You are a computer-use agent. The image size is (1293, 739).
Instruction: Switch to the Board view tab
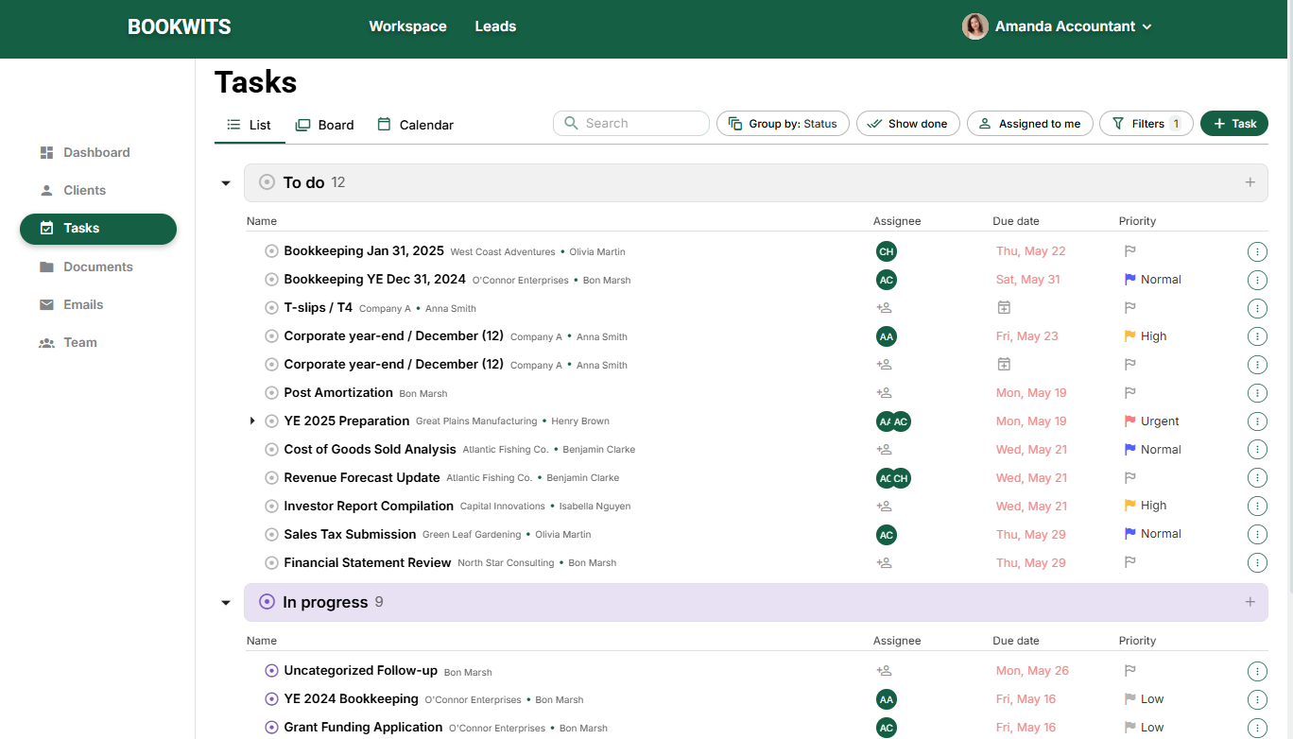324,124
